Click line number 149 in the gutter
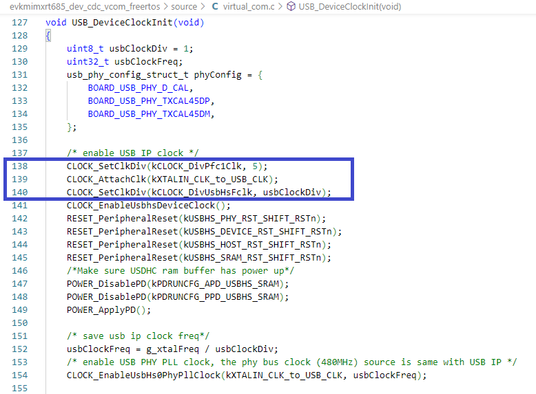Screen dimensions: 536x394 click(20, 309)
